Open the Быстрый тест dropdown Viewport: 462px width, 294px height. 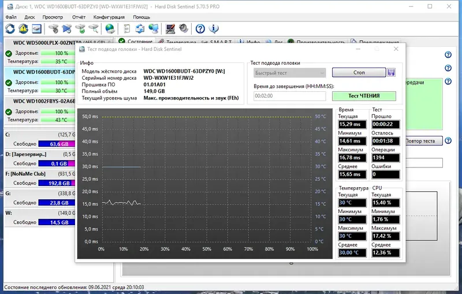pos(290,73)
